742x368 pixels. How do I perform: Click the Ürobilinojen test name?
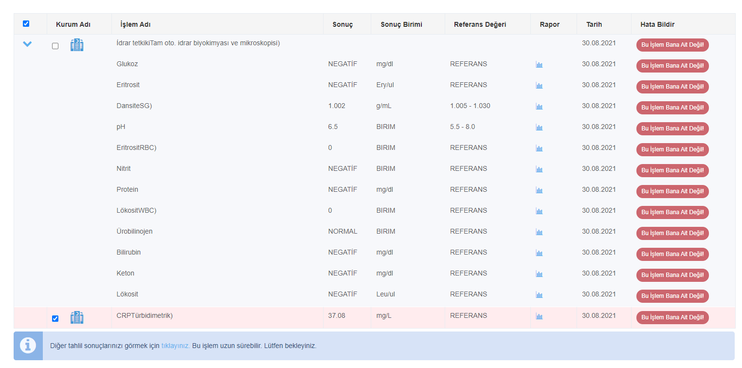pyautogui.click(x=134, y=231)
